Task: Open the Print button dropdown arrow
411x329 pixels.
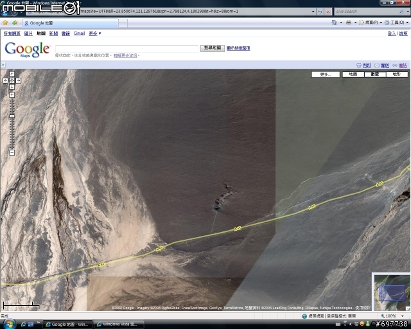Action: click(x=355, y=22)
